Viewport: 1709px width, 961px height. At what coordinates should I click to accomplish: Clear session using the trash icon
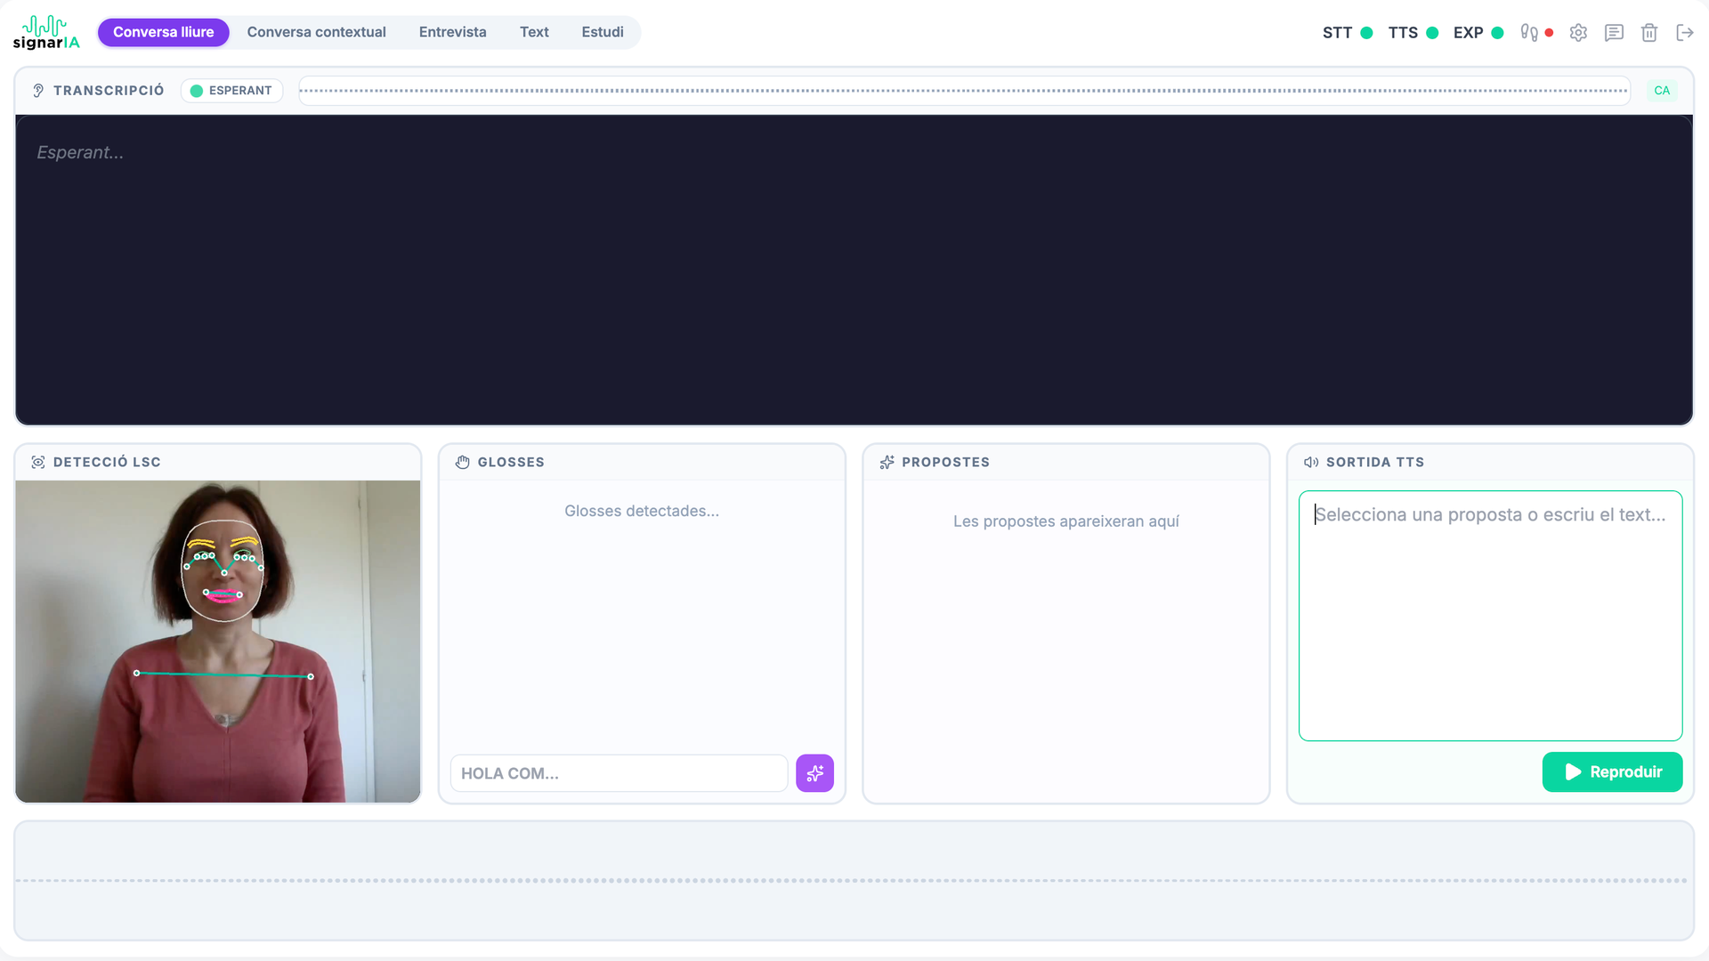tap(1649, 32)
